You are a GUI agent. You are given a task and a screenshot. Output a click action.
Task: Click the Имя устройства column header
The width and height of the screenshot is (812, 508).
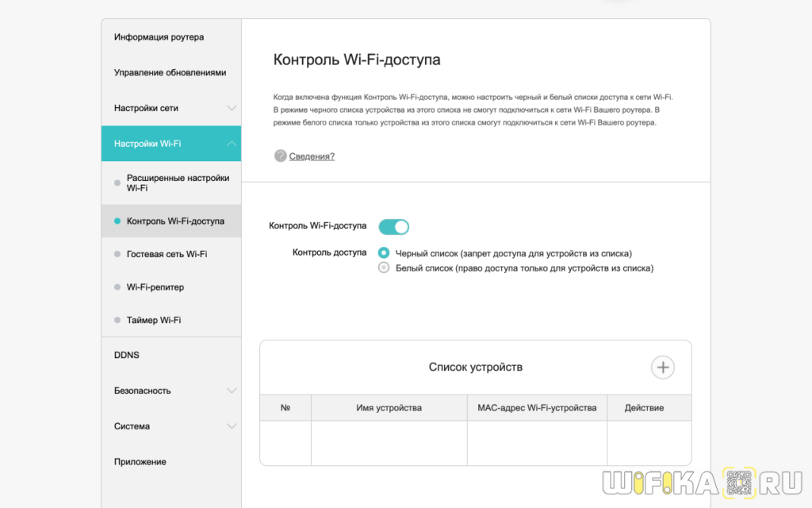pyautogui.click(x=389, y=408)
